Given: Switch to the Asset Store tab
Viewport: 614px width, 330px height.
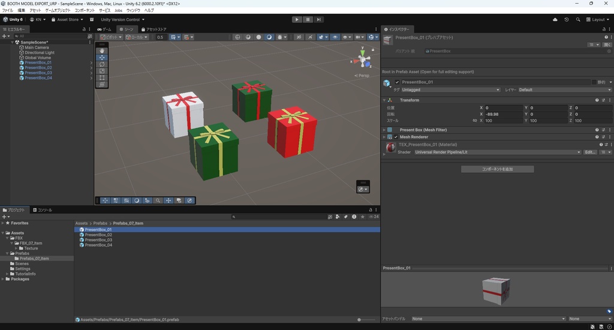Looking at the screenshot, I should coord(154,29).
